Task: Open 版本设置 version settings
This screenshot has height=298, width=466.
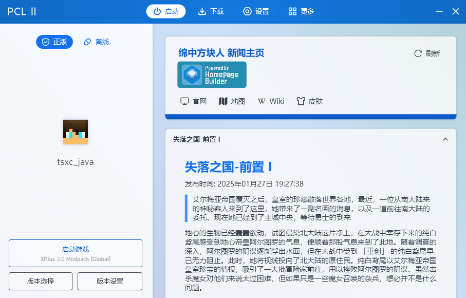Action: pyautogui.click(x=110, y=281)
